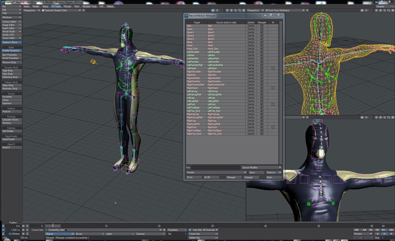Switch to the FX Tools tab

(56, 7)
